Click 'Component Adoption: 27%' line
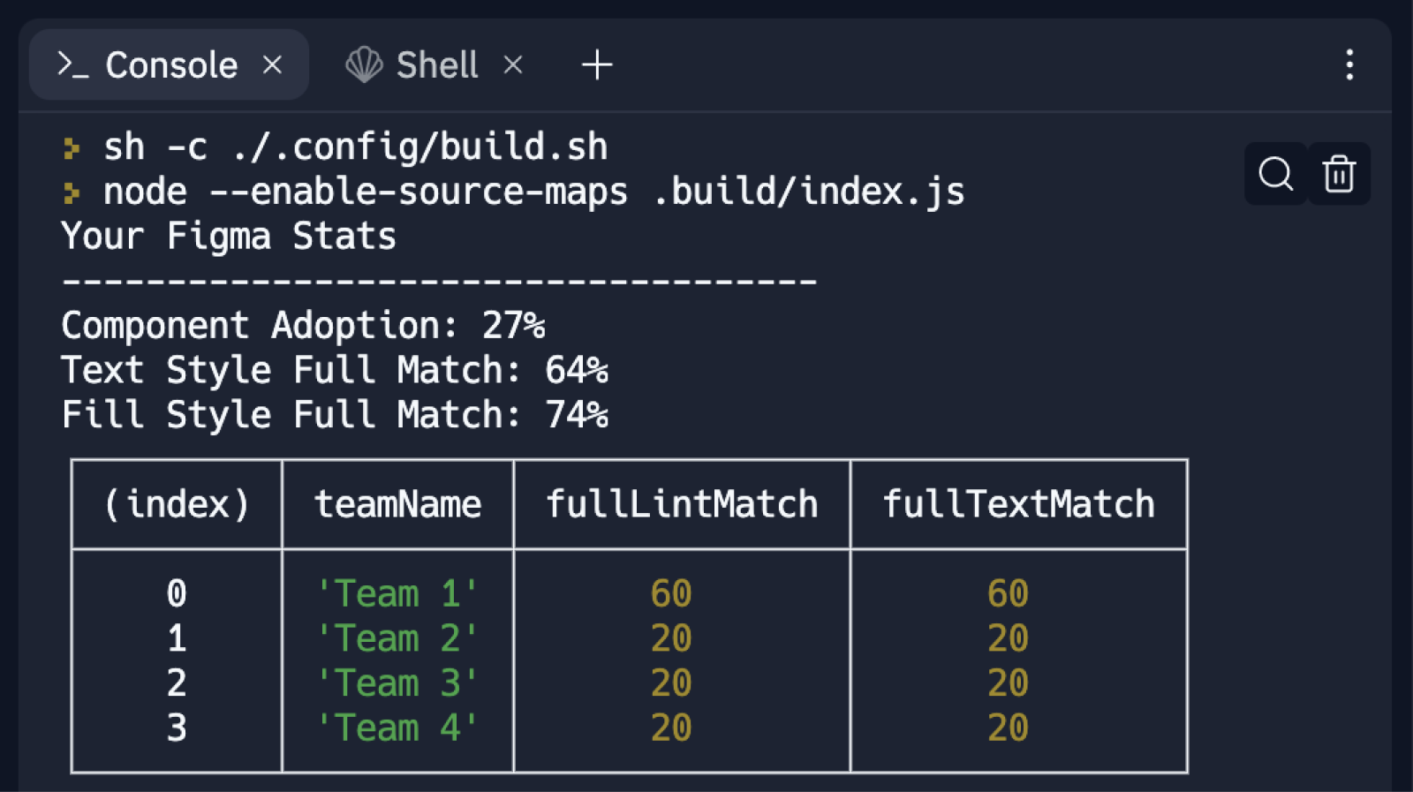The width and height of the screenshot is (1413, 792). point(303,326)
